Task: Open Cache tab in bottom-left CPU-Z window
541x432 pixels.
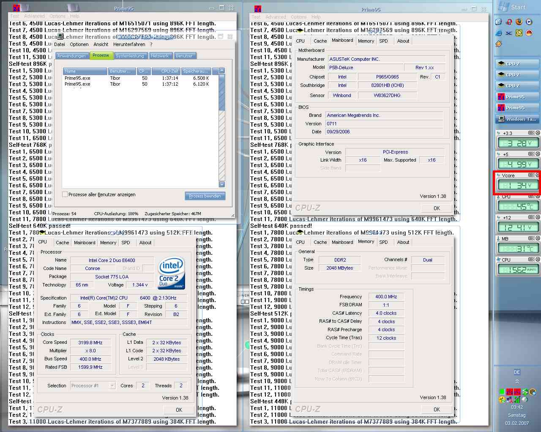Action: pos(62,243)
